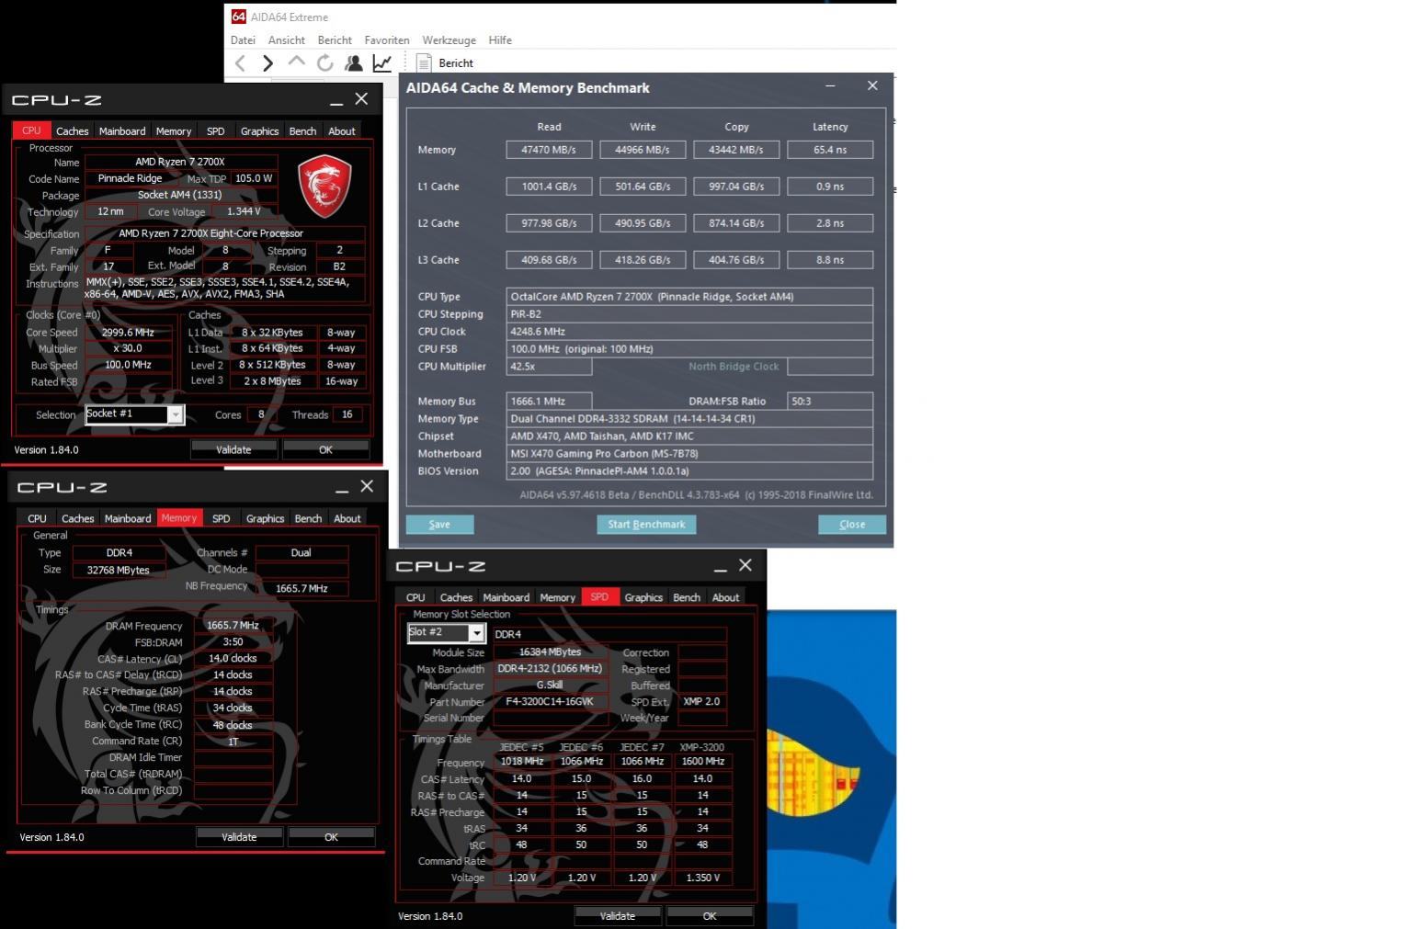Open Ansicht menu in AIDA64
1411x929 pixels.
point(286,40)
